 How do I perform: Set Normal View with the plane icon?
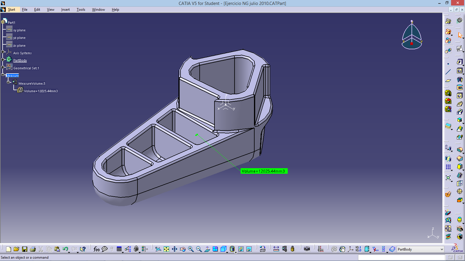click(207, 249)
